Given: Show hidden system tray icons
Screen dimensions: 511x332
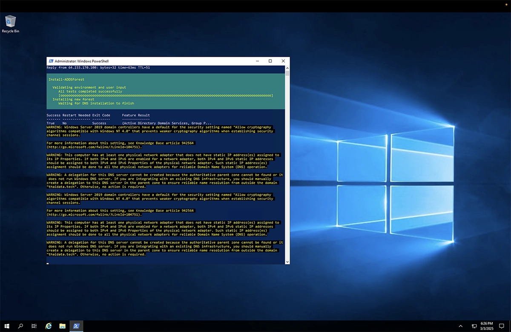Looking at the screenshot, I should click(461, 326).
